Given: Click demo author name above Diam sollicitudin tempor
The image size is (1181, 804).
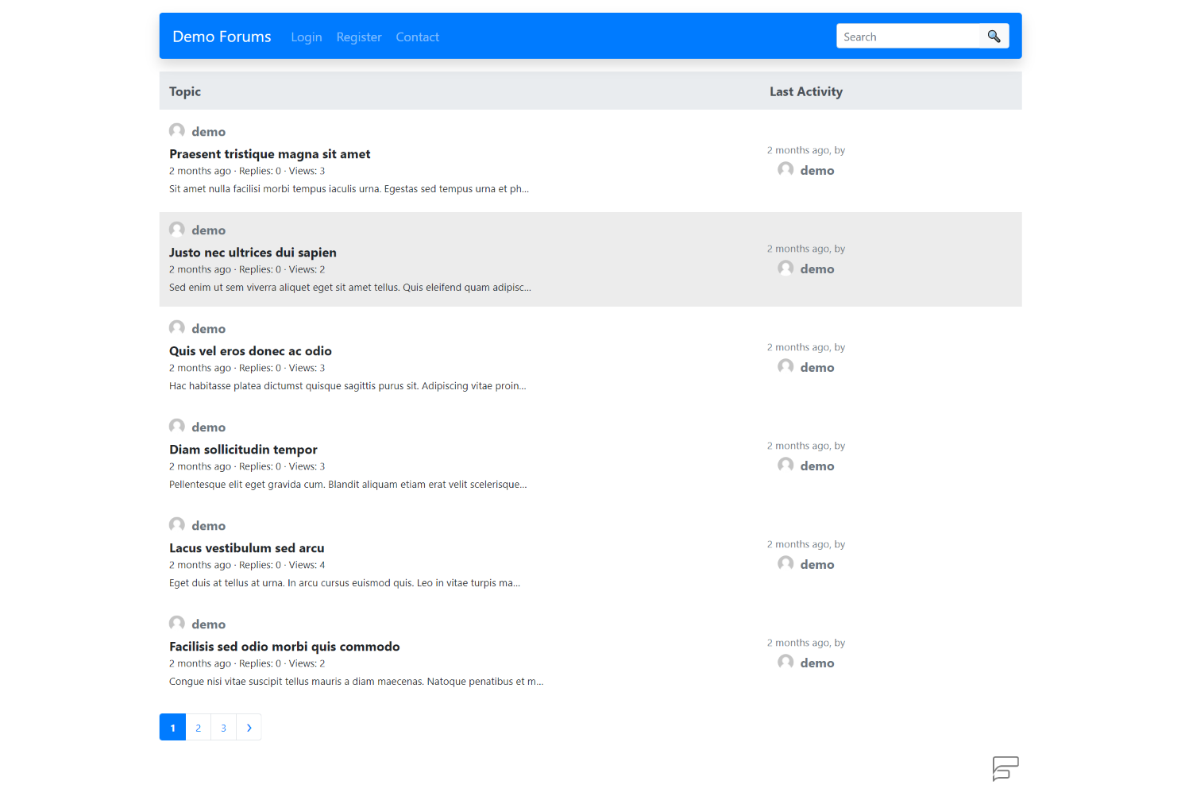Looking at the screenshot, I should click(209, 427).
